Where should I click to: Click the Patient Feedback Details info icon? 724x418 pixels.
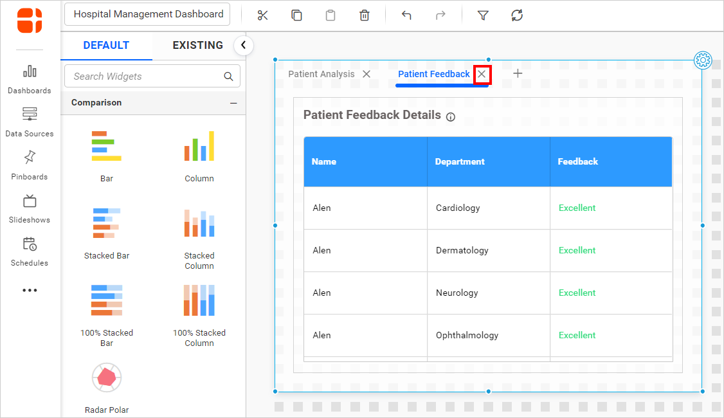[x=451, y=117]
